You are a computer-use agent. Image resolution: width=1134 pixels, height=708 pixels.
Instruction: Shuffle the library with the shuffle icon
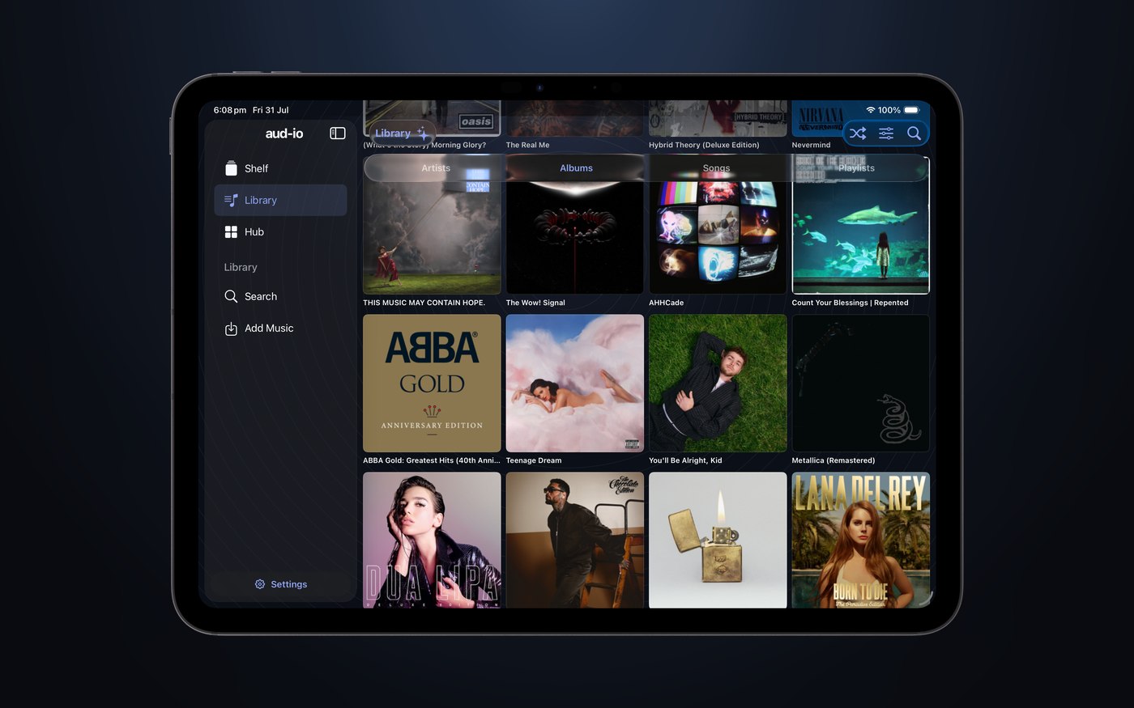click(858, 134)
